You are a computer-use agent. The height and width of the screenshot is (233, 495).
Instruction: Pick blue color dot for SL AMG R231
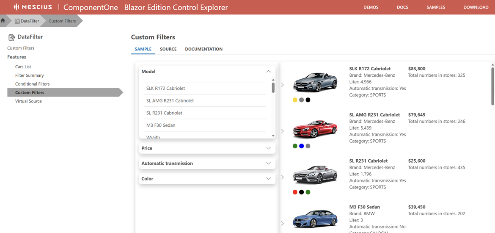[302, 146]
